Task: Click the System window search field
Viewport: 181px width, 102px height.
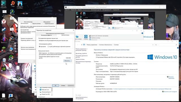Action: click(x=168, y=45)
